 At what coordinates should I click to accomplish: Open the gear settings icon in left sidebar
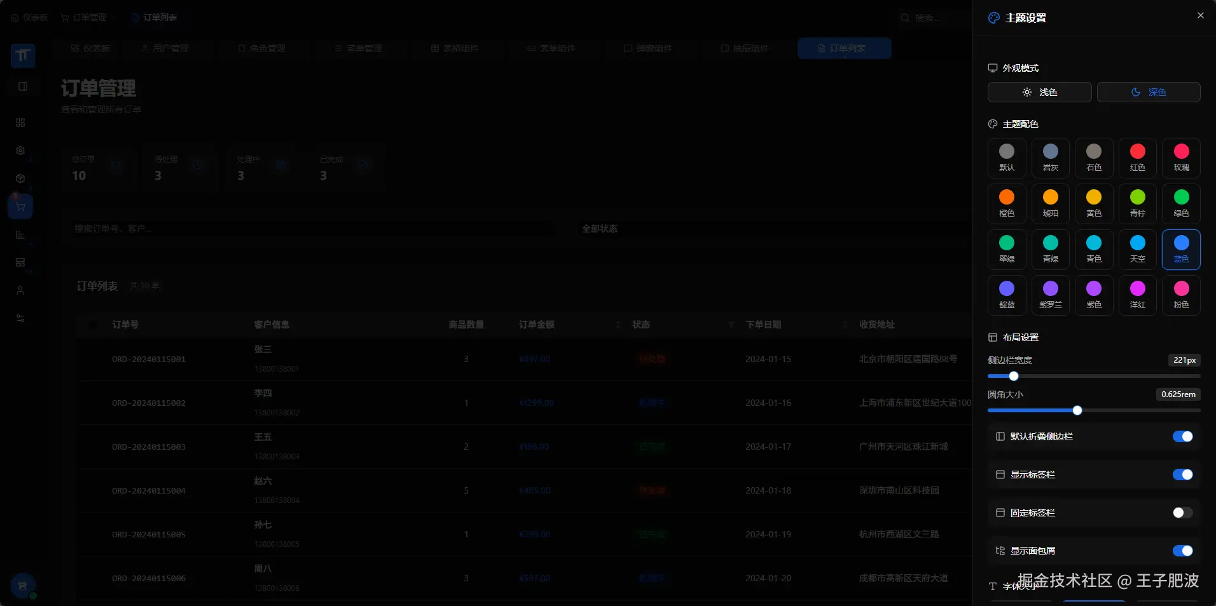click(20, 151)
